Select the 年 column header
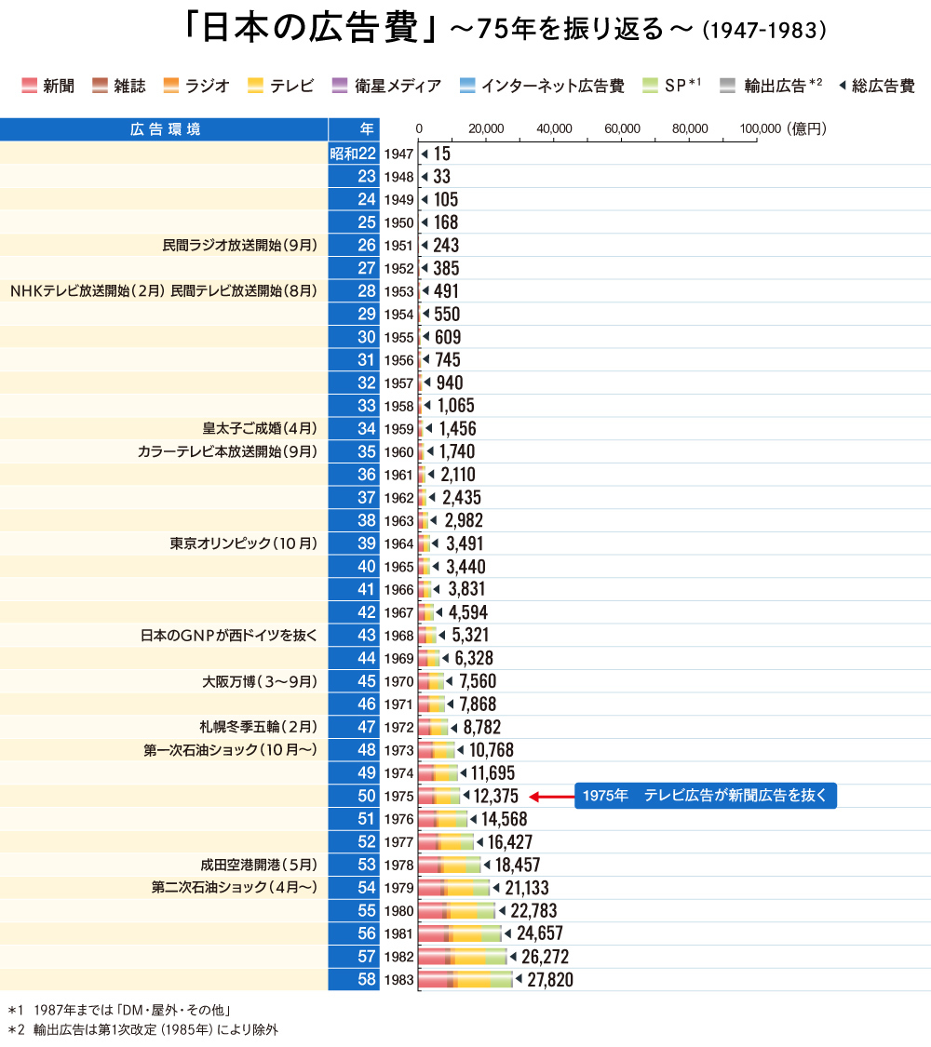The width and height of the screenshot is (931, 1047). (x=363, y=129)
